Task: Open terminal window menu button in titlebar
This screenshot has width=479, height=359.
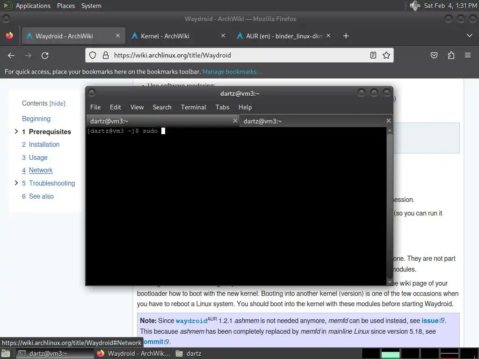Action: [x=92, y=93]
